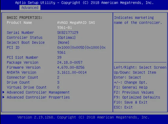The image size is (168, 124).
Task: Click Firmware Version 4.670.00-8256
Action: click(71, 68)
